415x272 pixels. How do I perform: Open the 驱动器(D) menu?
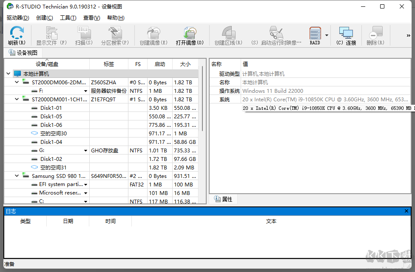coord(17,17)
